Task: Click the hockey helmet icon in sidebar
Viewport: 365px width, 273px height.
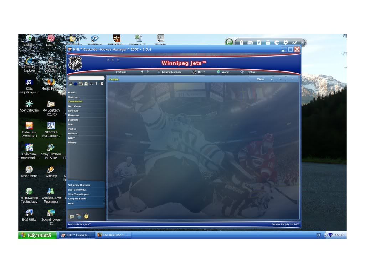Action: click(x=70, y=84)
